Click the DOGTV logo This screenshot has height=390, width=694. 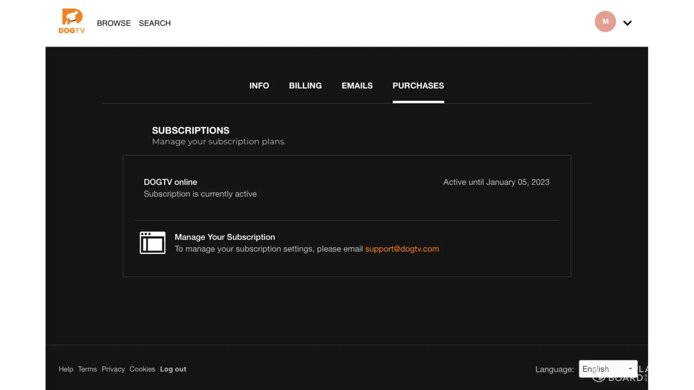[x=72, y=21]
